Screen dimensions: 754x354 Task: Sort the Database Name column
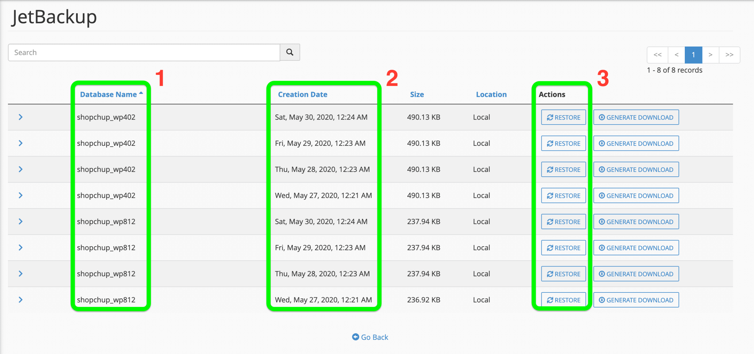coord(108,94)
